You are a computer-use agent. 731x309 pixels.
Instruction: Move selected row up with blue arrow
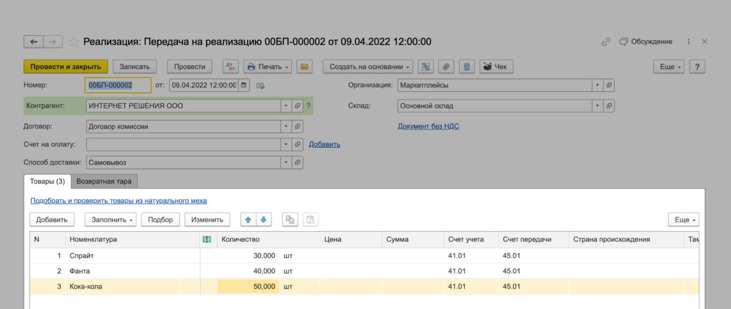pyautogui.click(x=248, y=219)
